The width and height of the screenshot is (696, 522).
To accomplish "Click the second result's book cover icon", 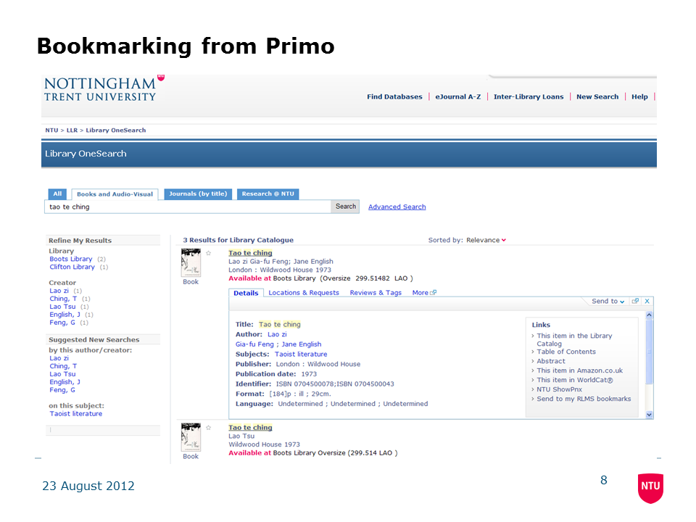I will point(191,437).
